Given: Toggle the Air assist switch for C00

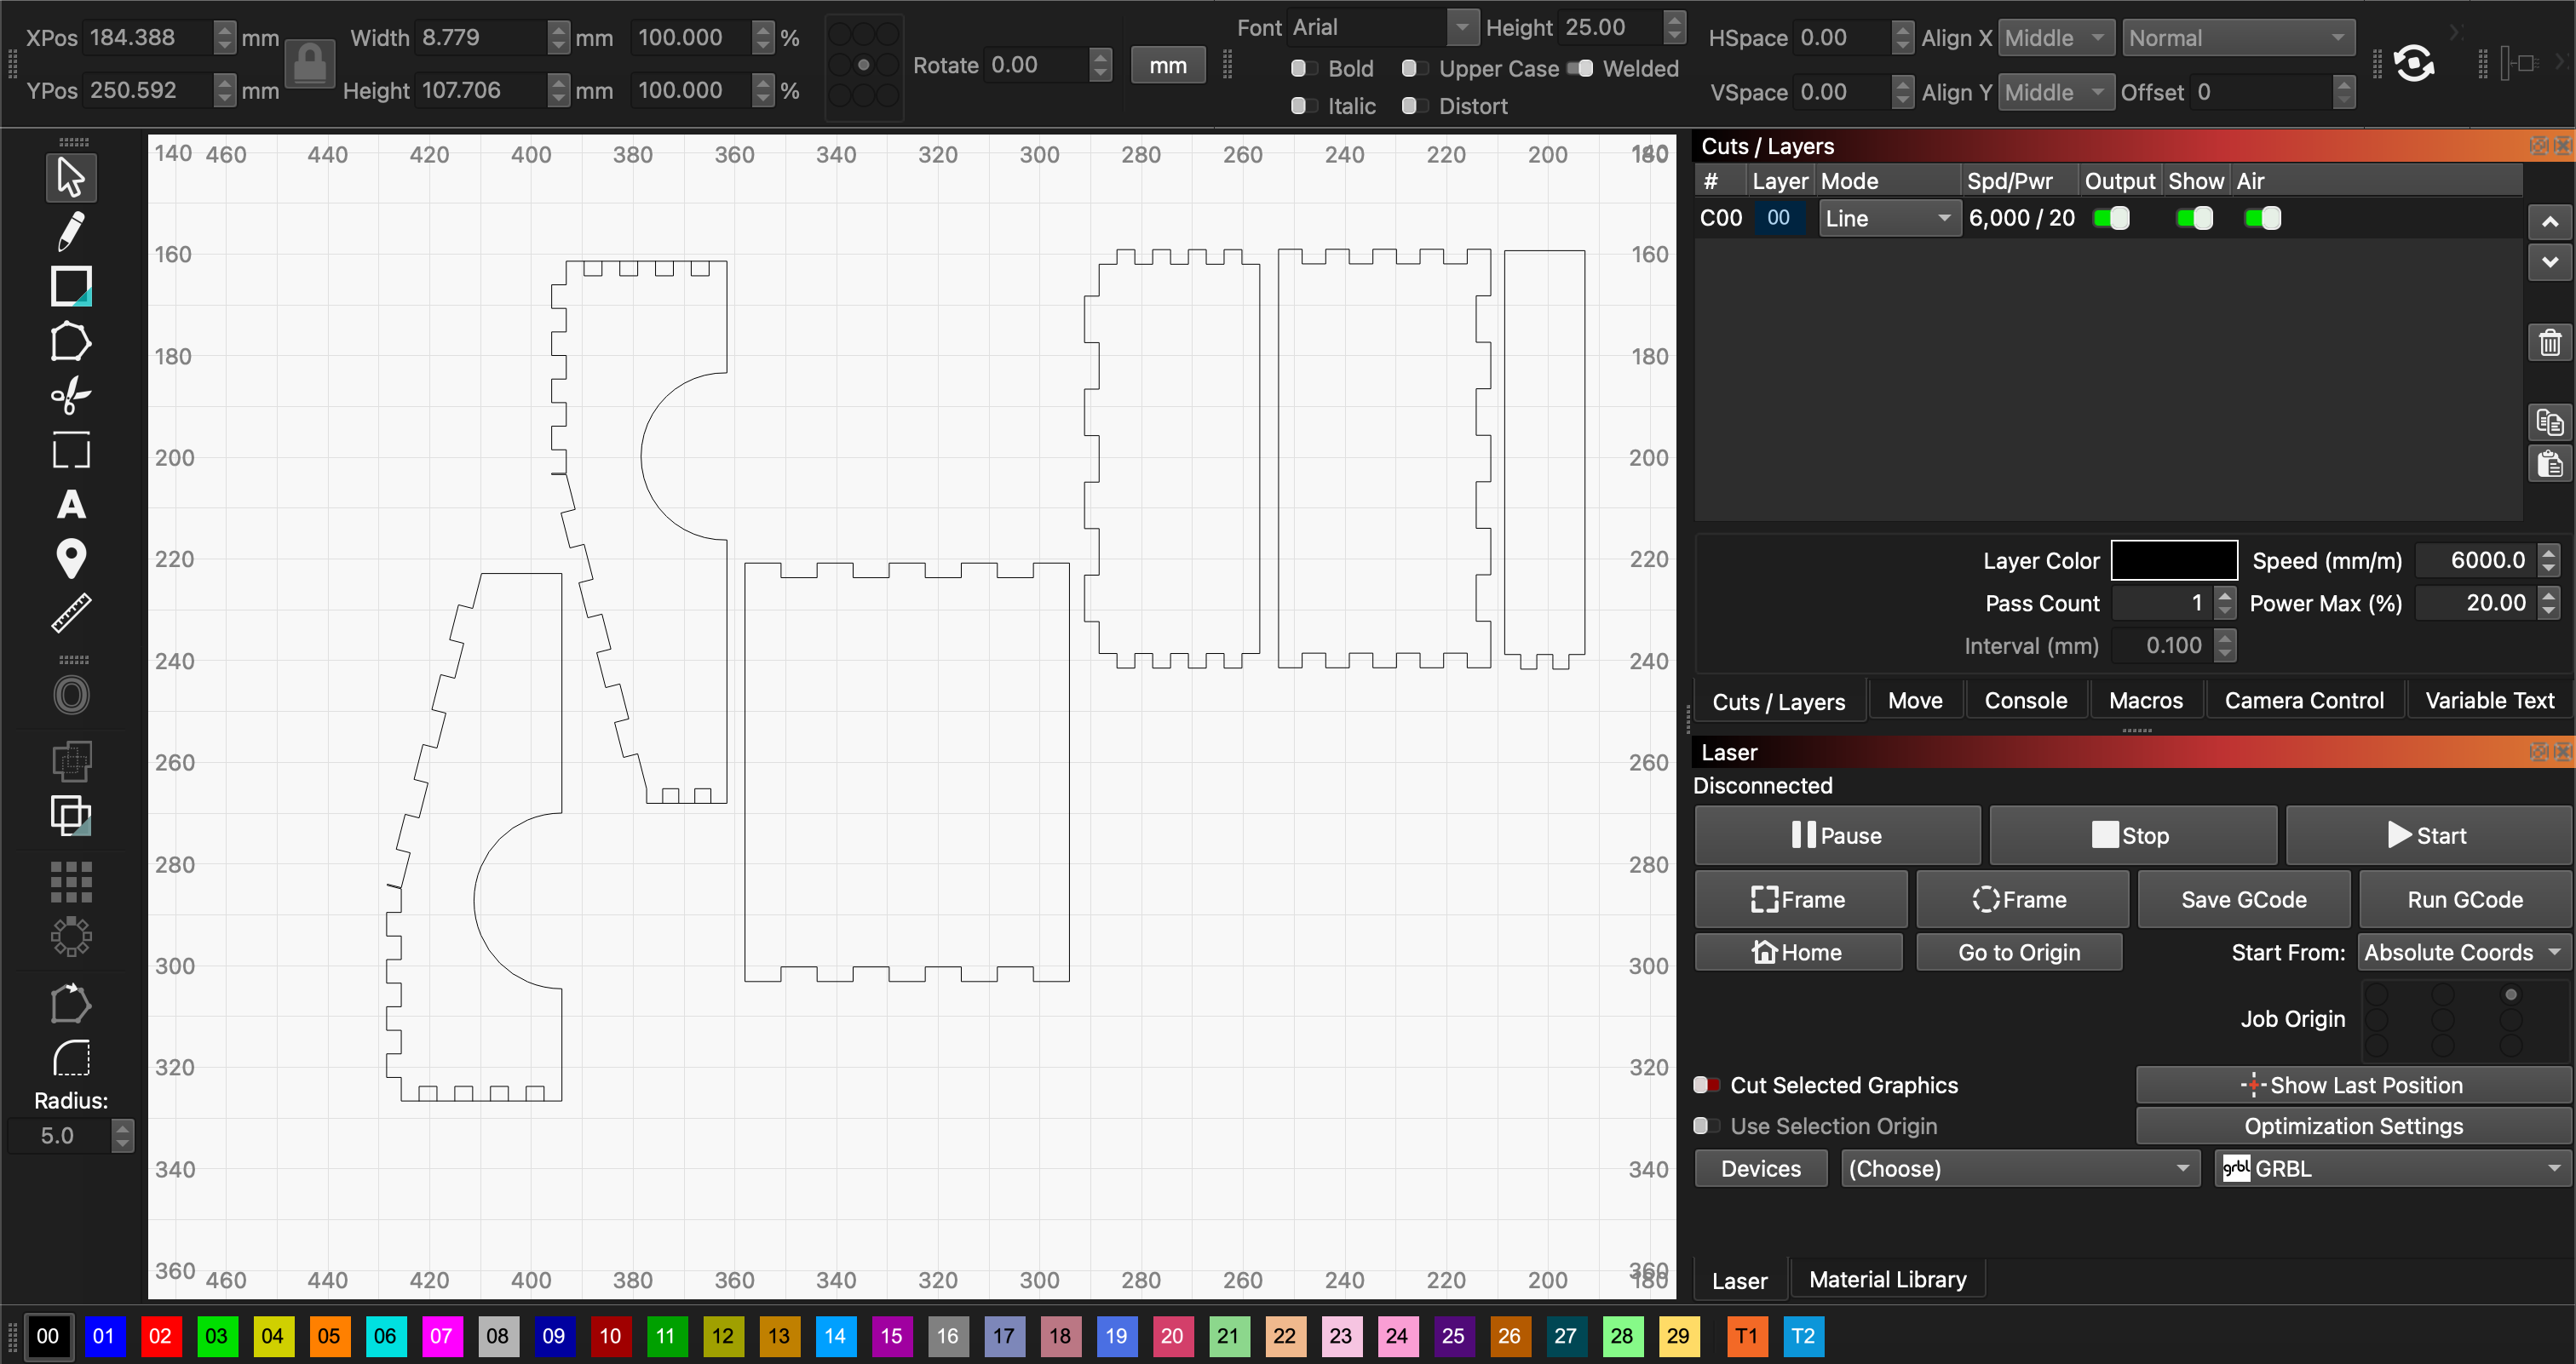Looking at the screenshot, I should point(2262,218).
